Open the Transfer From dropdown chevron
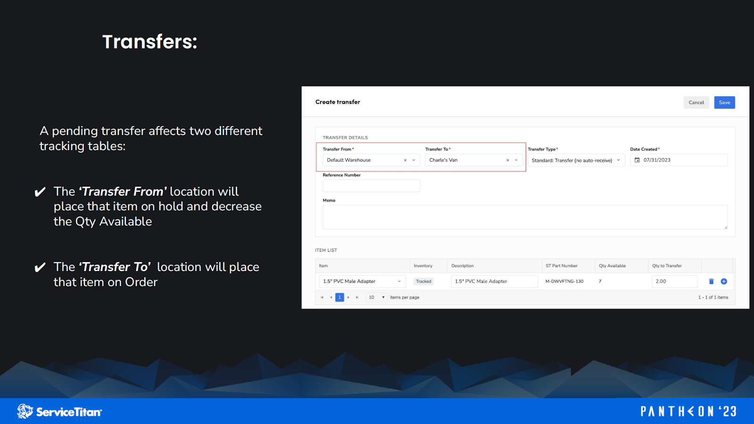 [x=414, y=160]
